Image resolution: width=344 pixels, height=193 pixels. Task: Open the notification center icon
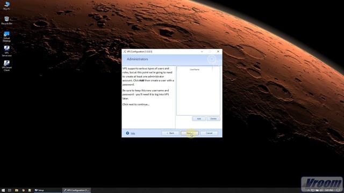pos(338,190)
